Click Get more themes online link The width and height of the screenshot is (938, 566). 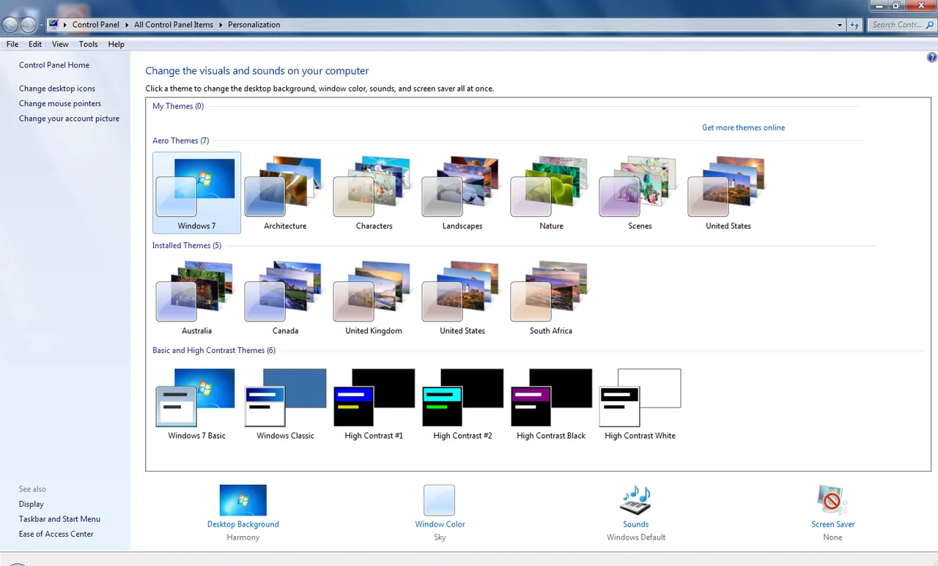click(743, 127)
